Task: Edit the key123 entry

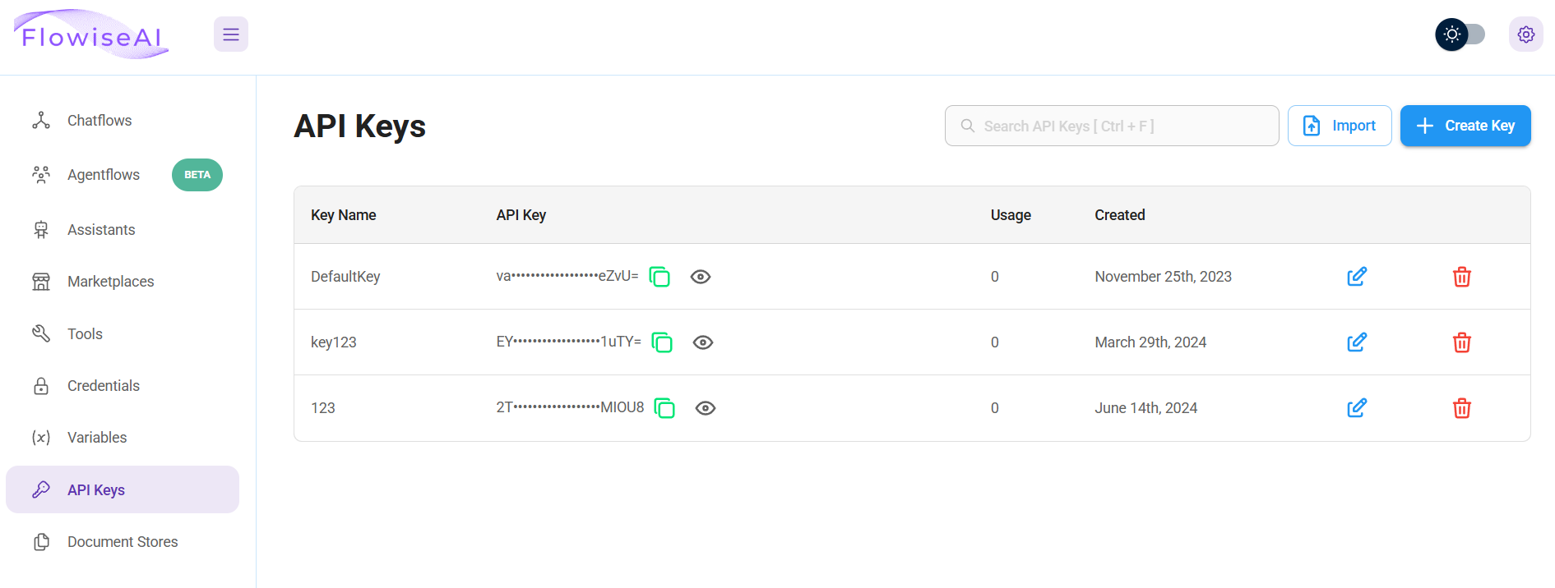Action: click(x=1357, y=342)
